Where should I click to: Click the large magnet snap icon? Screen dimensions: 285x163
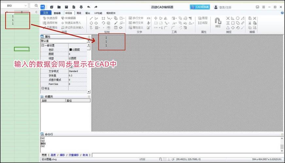(x=218, y=21)
